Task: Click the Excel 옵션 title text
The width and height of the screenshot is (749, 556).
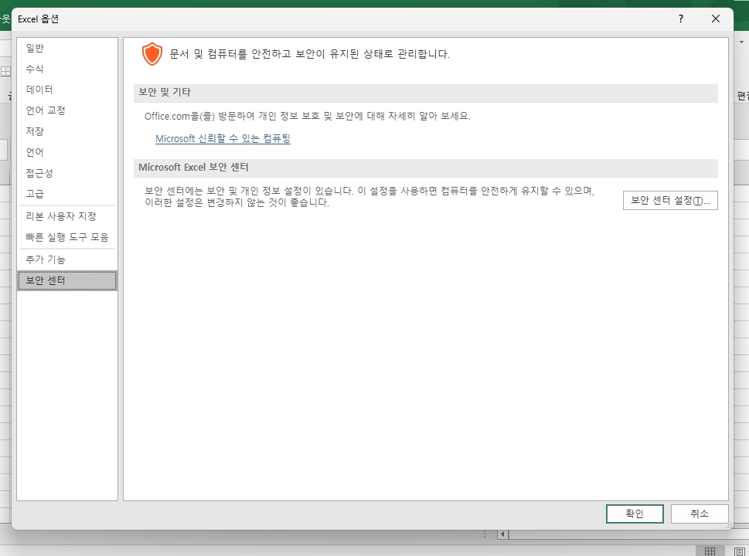Action: coord(38,19)
